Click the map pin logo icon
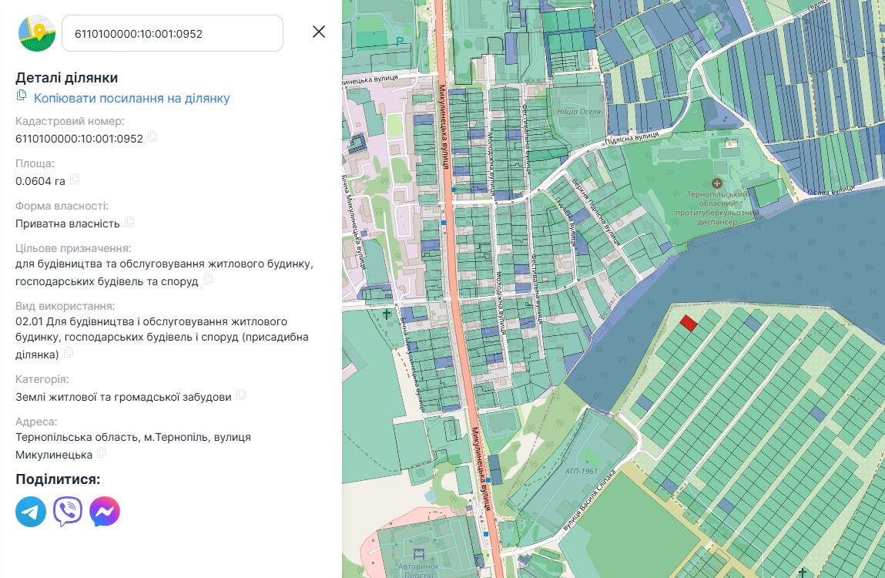 point(37,33)
